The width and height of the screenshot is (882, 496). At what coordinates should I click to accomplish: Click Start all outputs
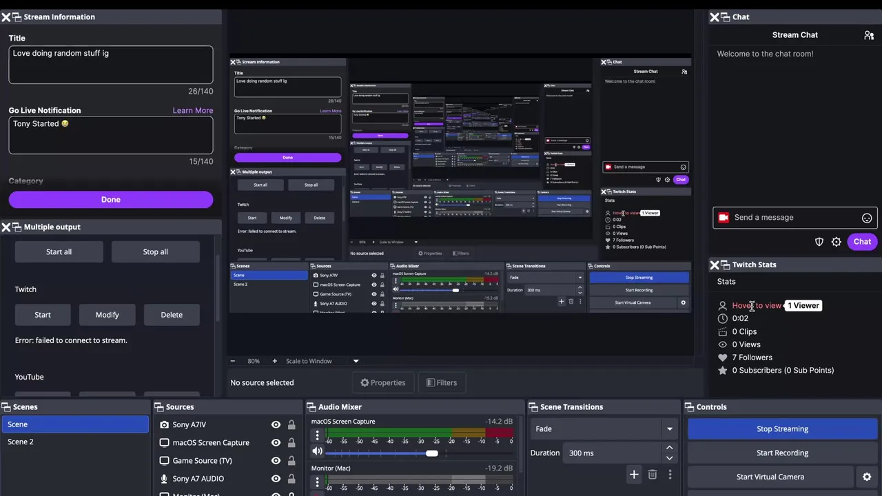[x=59, y=252]
